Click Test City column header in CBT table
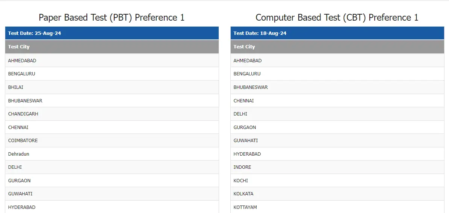The width and height of the screenshot is (449, 213). [x=244, y=46]
